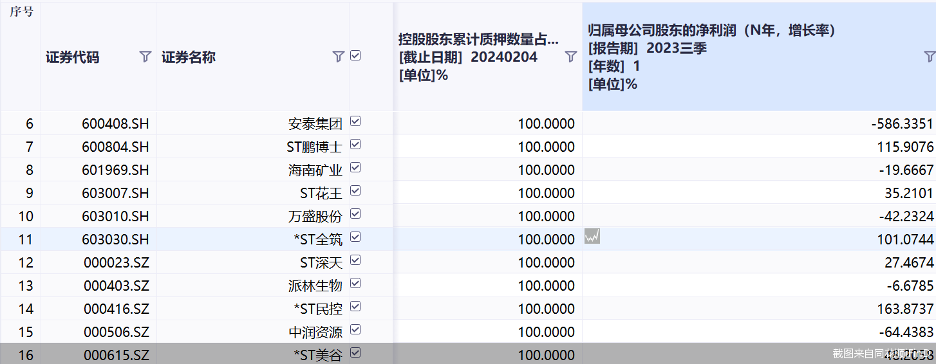This screenshot has height=364, width=936.
Task: Click growth rate value -64.4383
Action: [x=905, y=332]
